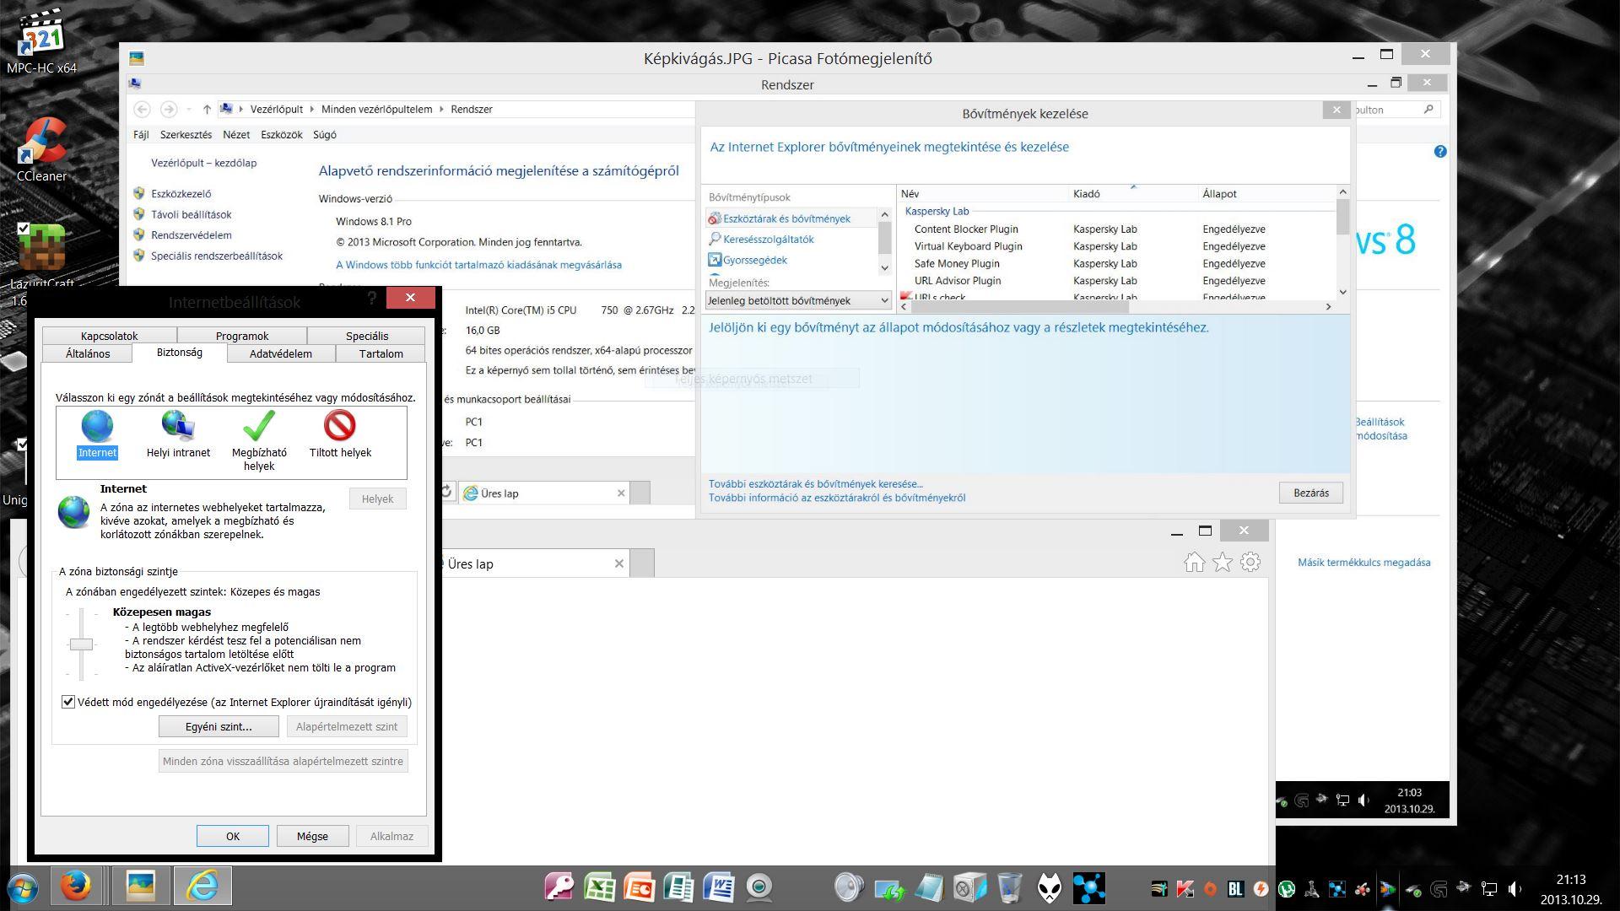The image size is (1620, 911).
Task: Select the Gyorssegédek add-on type
Action: pos(755,260)
